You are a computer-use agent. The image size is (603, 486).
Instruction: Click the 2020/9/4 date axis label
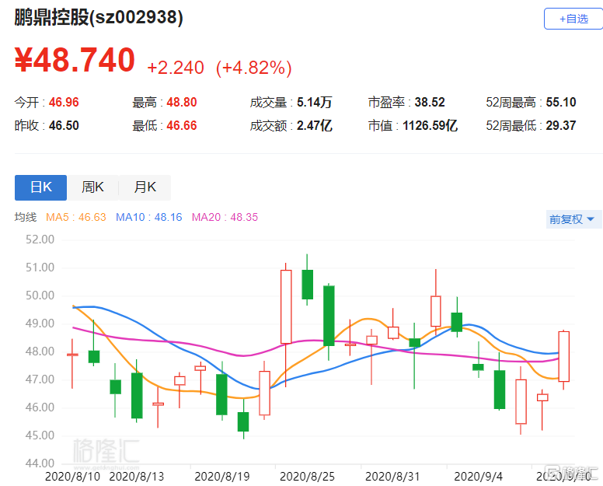coord(478,477)
